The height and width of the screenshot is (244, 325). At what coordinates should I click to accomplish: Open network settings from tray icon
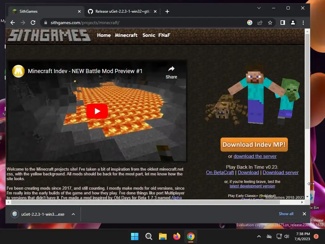(279, 236)
